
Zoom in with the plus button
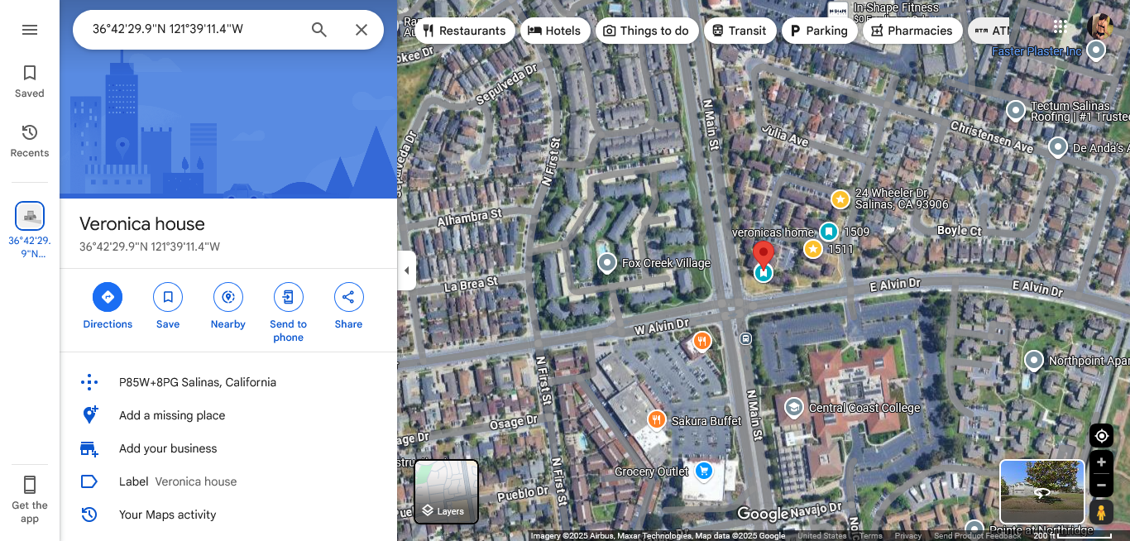(x=1101, y=462)
